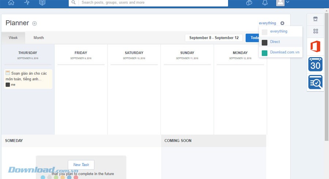Switch to the Month tab
Viewport: 329px width, 179px height.
tap(38, 38)
